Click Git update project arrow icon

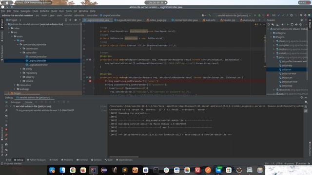point(279,15)
